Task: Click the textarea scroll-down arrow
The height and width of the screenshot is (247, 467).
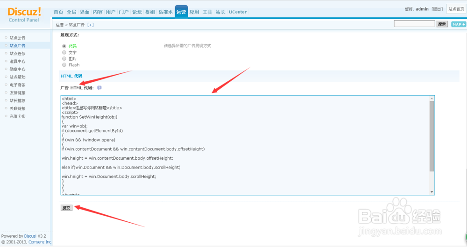Action: (432, 192)
